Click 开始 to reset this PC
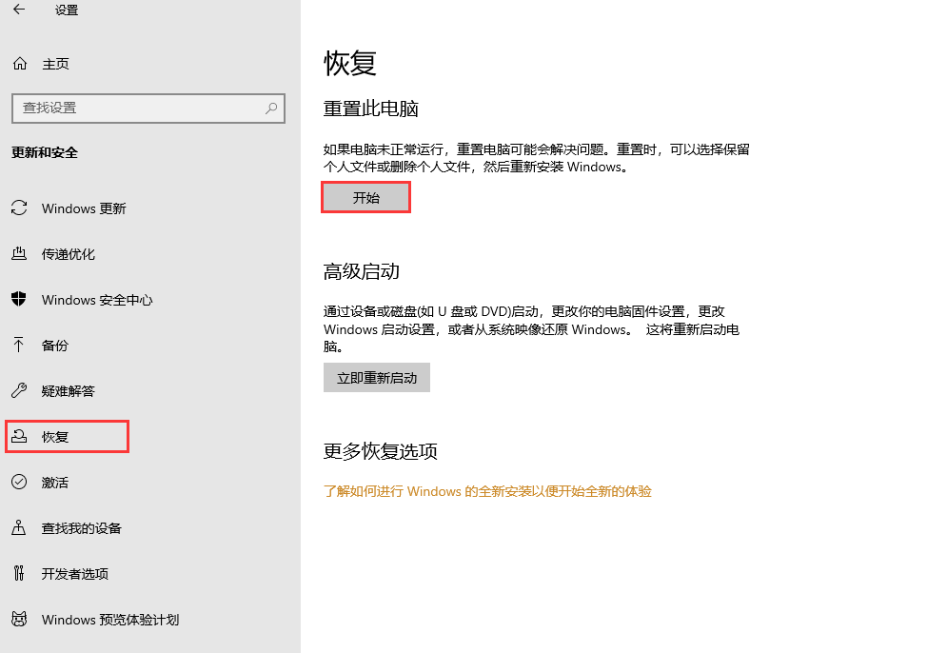The height and width of the screenshot is (653, 947). click(x=365, y=196)
